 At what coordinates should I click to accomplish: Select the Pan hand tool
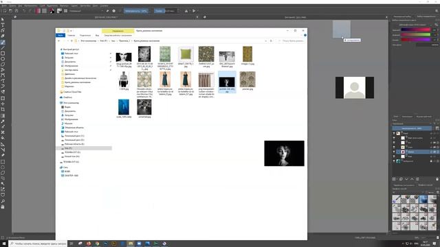(x=3, y=207)
